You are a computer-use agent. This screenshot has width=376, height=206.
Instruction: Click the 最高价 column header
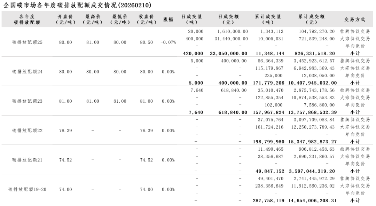coord(93,19)
